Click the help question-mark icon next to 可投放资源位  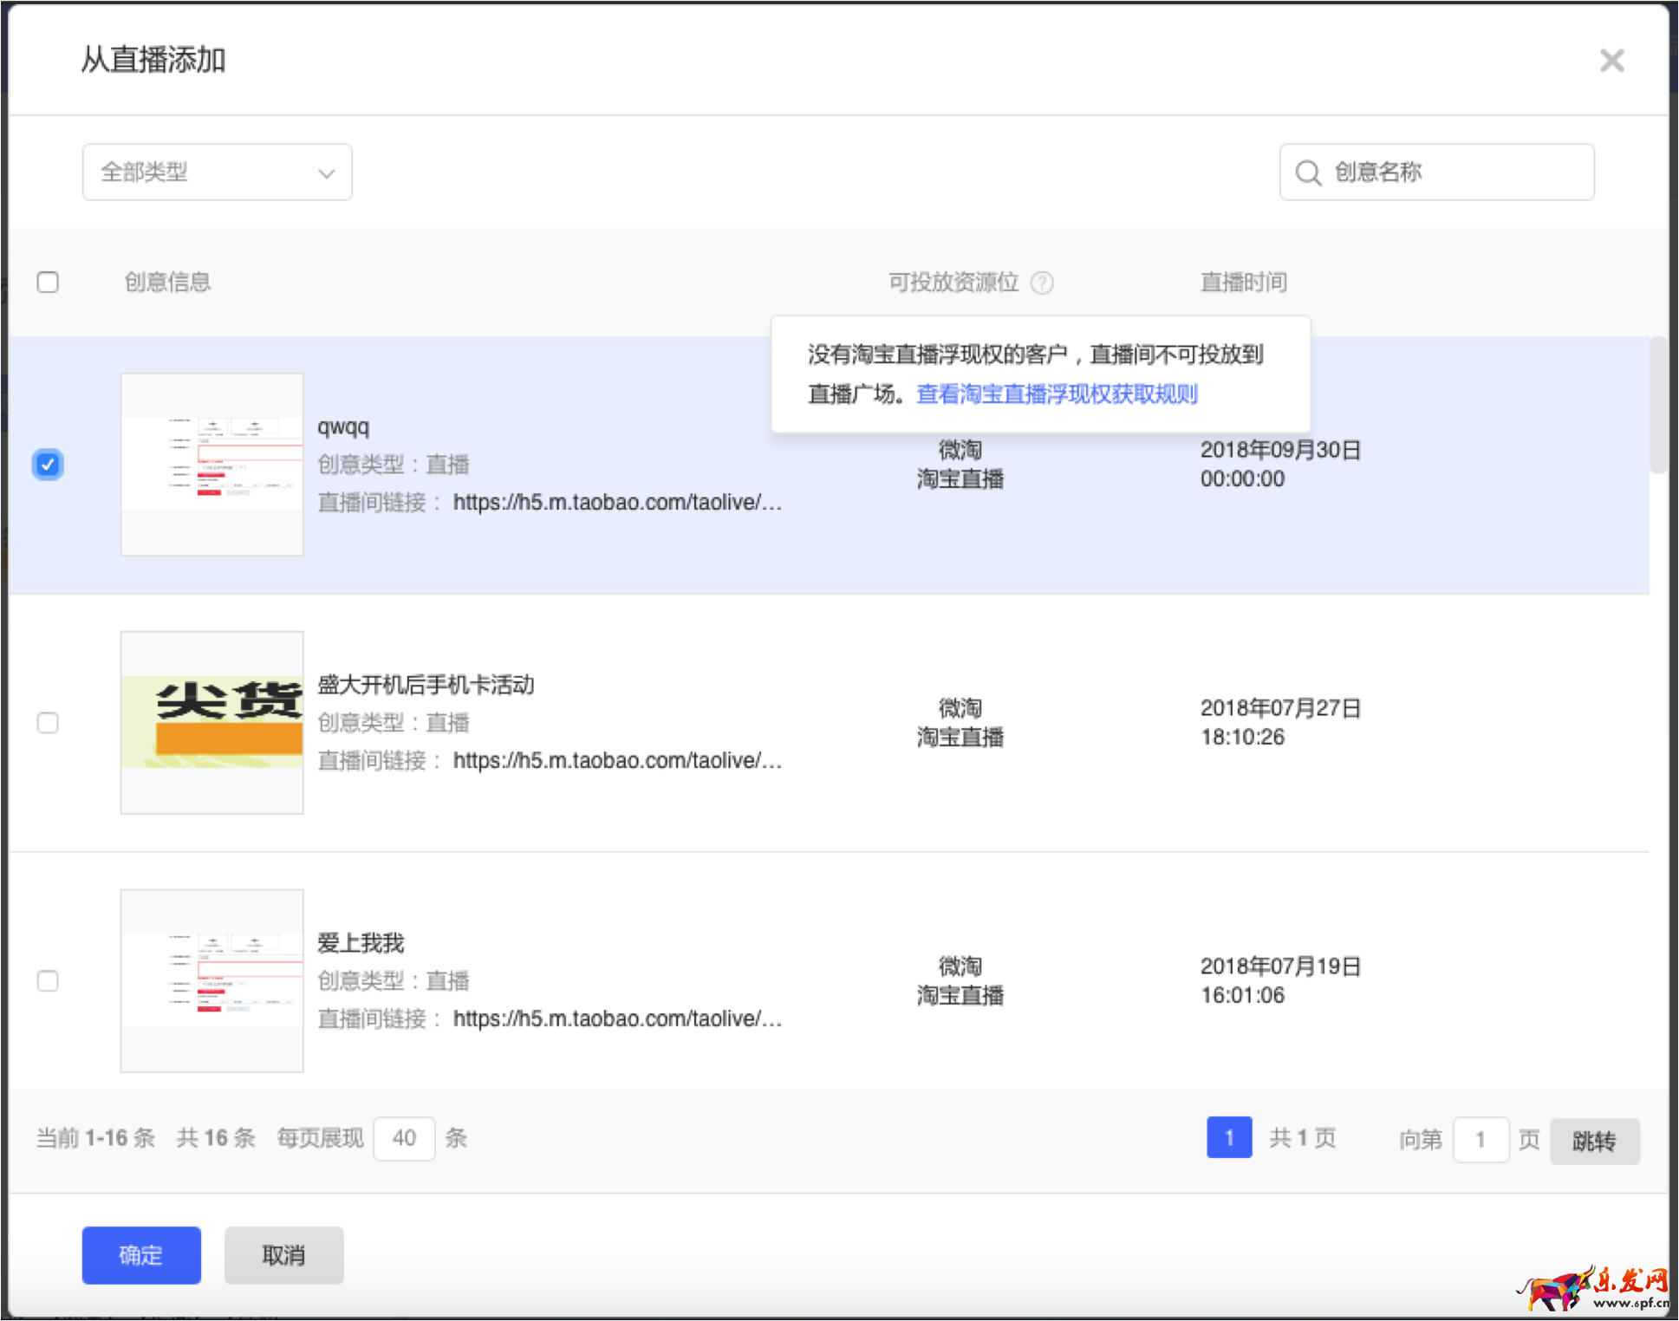click(x=1042, y=283)
